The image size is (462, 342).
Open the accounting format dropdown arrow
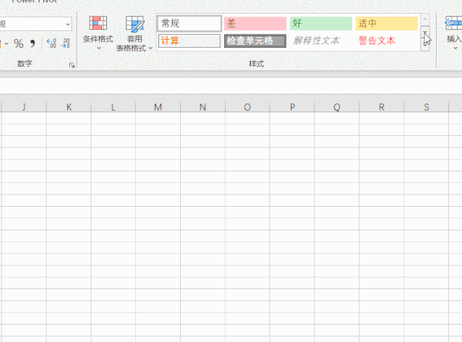pos(7,44)
